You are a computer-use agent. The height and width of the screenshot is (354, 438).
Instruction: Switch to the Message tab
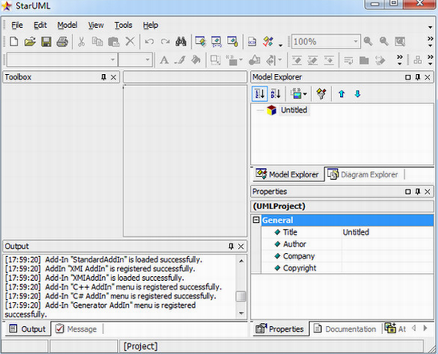pyautogui.click(x=76, y=329)
